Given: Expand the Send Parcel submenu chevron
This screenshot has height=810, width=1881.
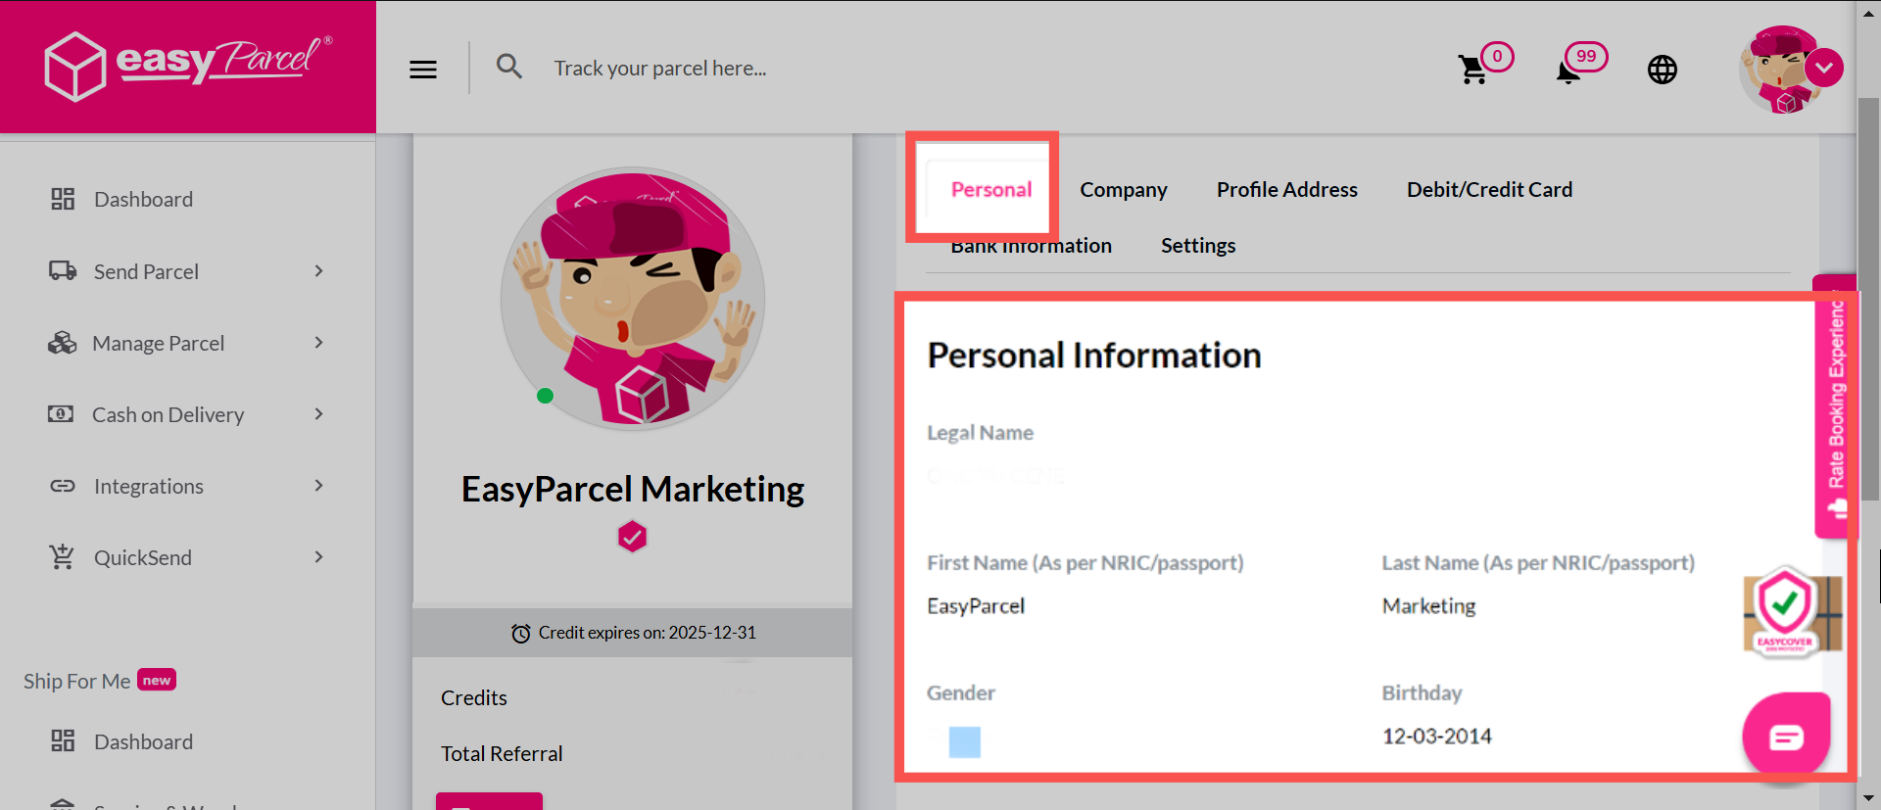Looking at the screenshot, I should (x=318, y=270).
